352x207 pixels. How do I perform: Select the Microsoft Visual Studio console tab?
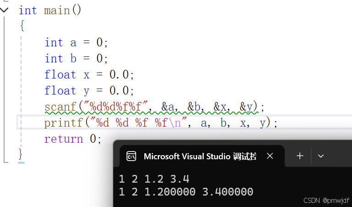coord(202,156)
